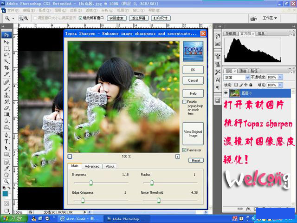Select the Rectangle shape tool
The height and width of the screenshot is (223, 297).
(6, 154)
